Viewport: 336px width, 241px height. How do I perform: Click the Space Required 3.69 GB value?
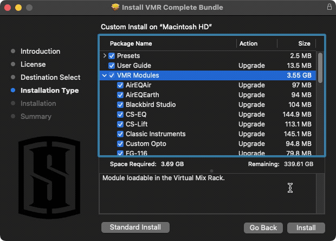coord(172,164)
